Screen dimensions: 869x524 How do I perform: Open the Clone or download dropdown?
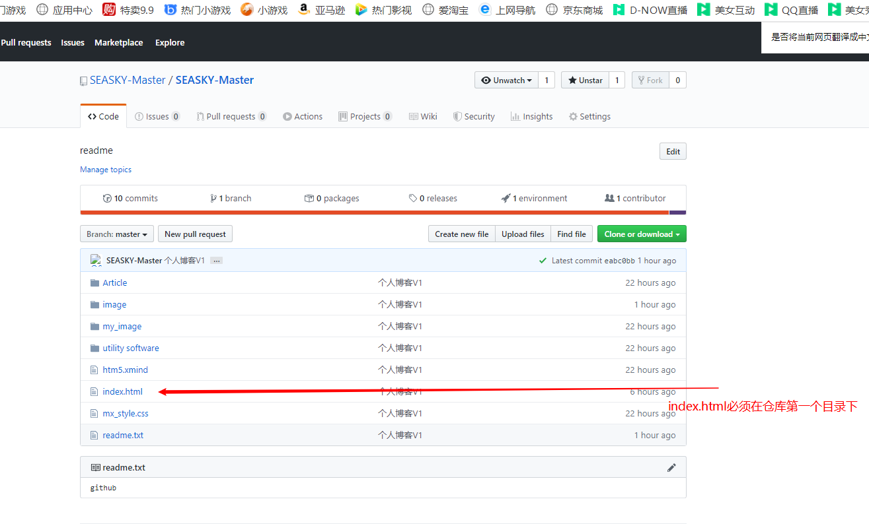click(642, 234)
